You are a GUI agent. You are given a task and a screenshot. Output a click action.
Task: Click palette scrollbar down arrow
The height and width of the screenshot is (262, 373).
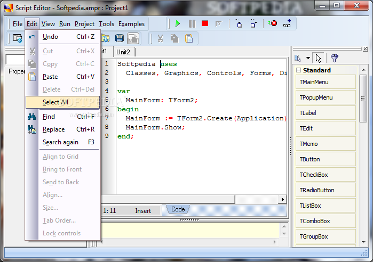click(x=363, y=242)
